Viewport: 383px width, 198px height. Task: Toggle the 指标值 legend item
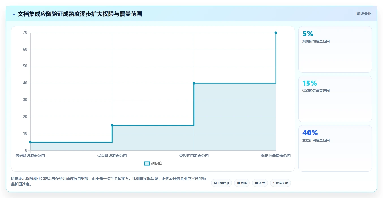click(153, 163)
